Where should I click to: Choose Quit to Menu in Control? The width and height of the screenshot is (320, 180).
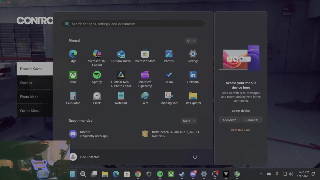point(35,111)
